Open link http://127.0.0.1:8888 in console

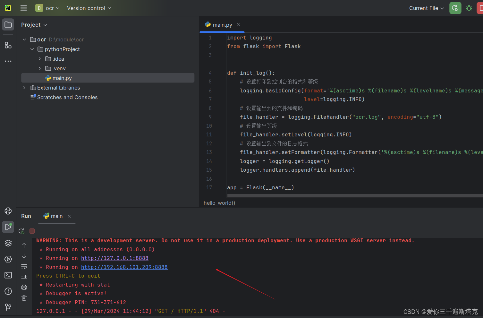(x=114, y=258)
